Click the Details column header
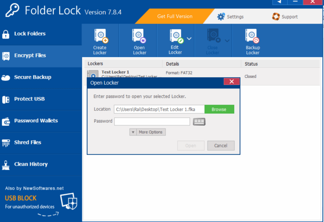The image size is (324, 222). (x=202, y=64)
